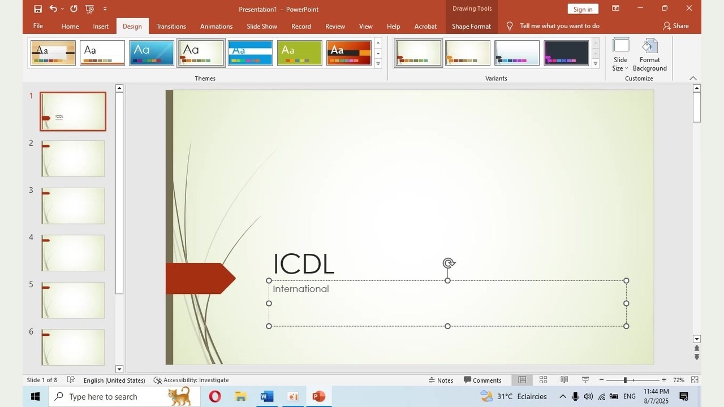
Task: Switch to the Home tab
Action: coord(70,26)
